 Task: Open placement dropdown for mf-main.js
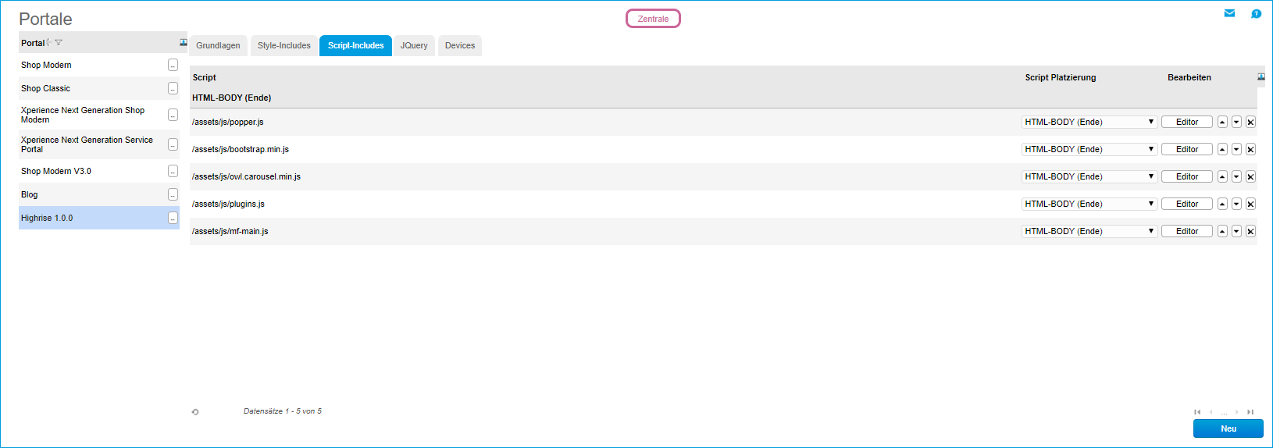[1089, 231]
